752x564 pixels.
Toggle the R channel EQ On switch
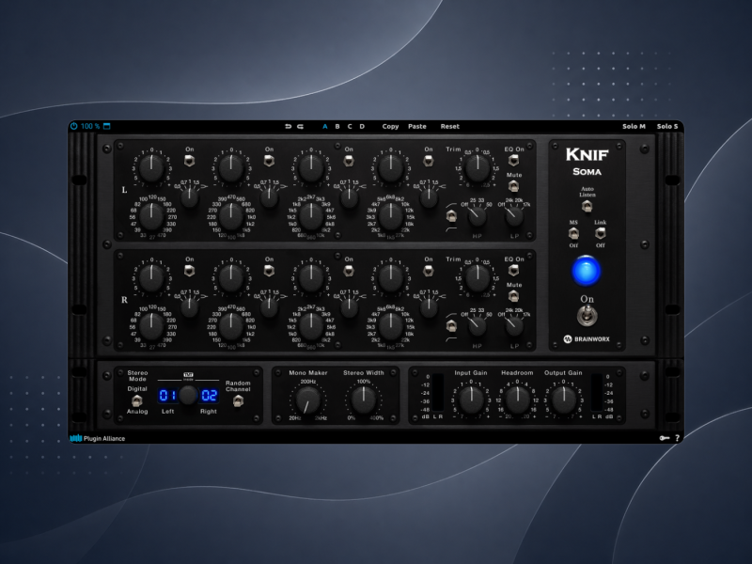pos(513,270)
